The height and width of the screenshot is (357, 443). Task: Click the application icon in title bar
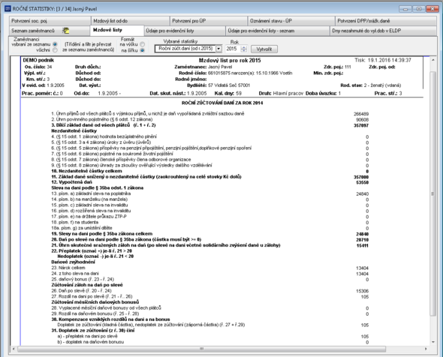coord(8,9)
